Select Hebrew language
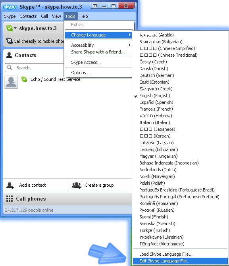 [x=156, y=116]
